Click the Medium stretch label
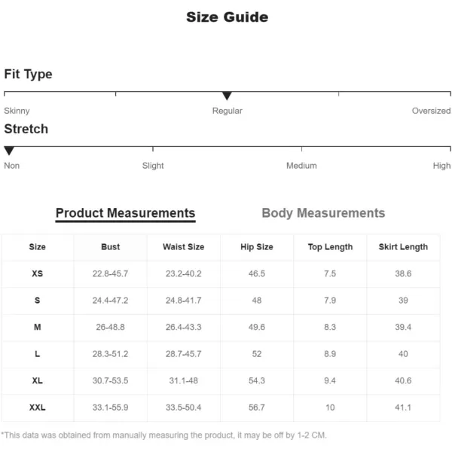 301,166
